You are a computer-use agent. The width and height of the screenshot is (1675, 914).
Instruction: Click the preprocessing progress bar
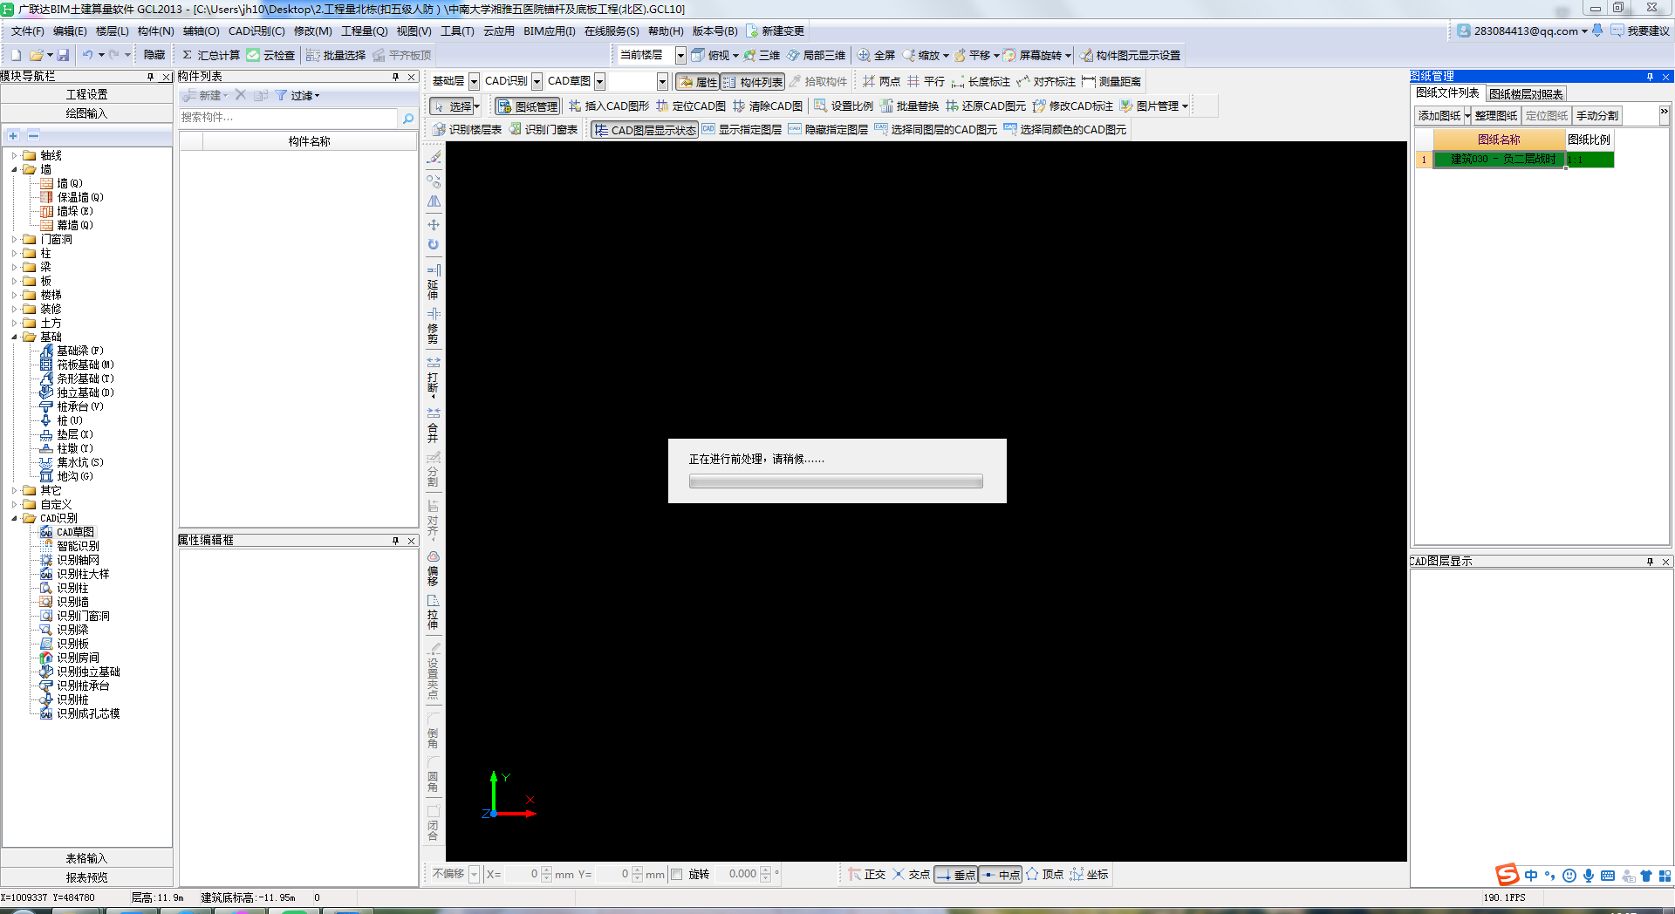[836, 481]
